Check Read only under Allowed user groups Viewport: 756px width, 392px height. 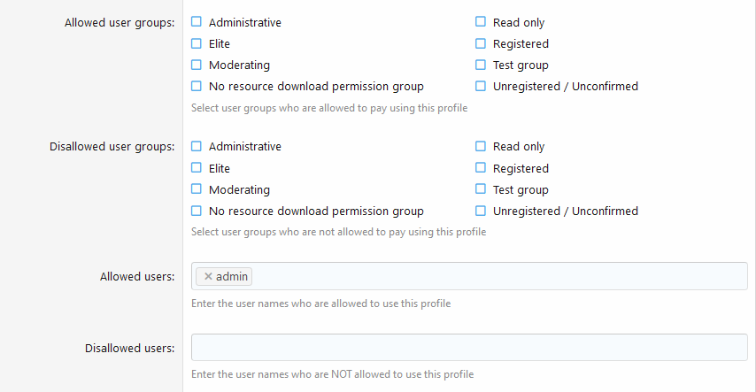point(481,22)
